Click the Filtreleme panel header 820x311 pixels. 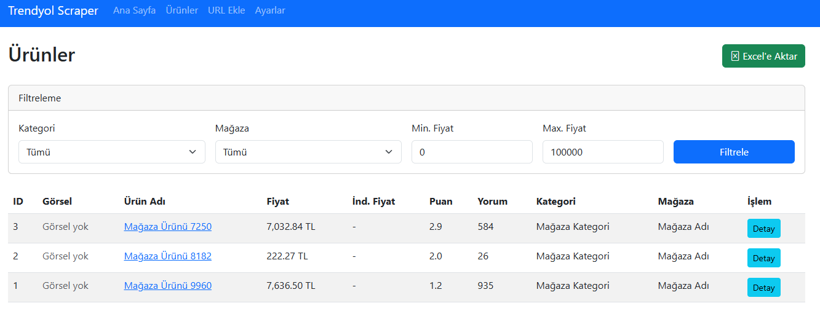click(x=407, y=98)
